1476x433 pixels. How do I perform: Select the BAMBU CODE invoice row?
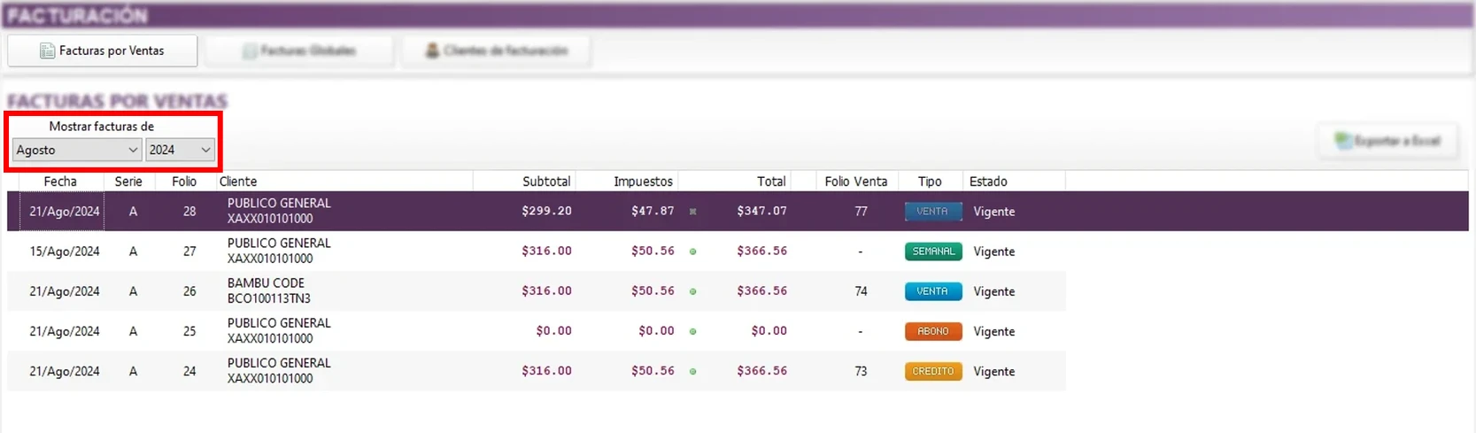[x=354, y=291]
